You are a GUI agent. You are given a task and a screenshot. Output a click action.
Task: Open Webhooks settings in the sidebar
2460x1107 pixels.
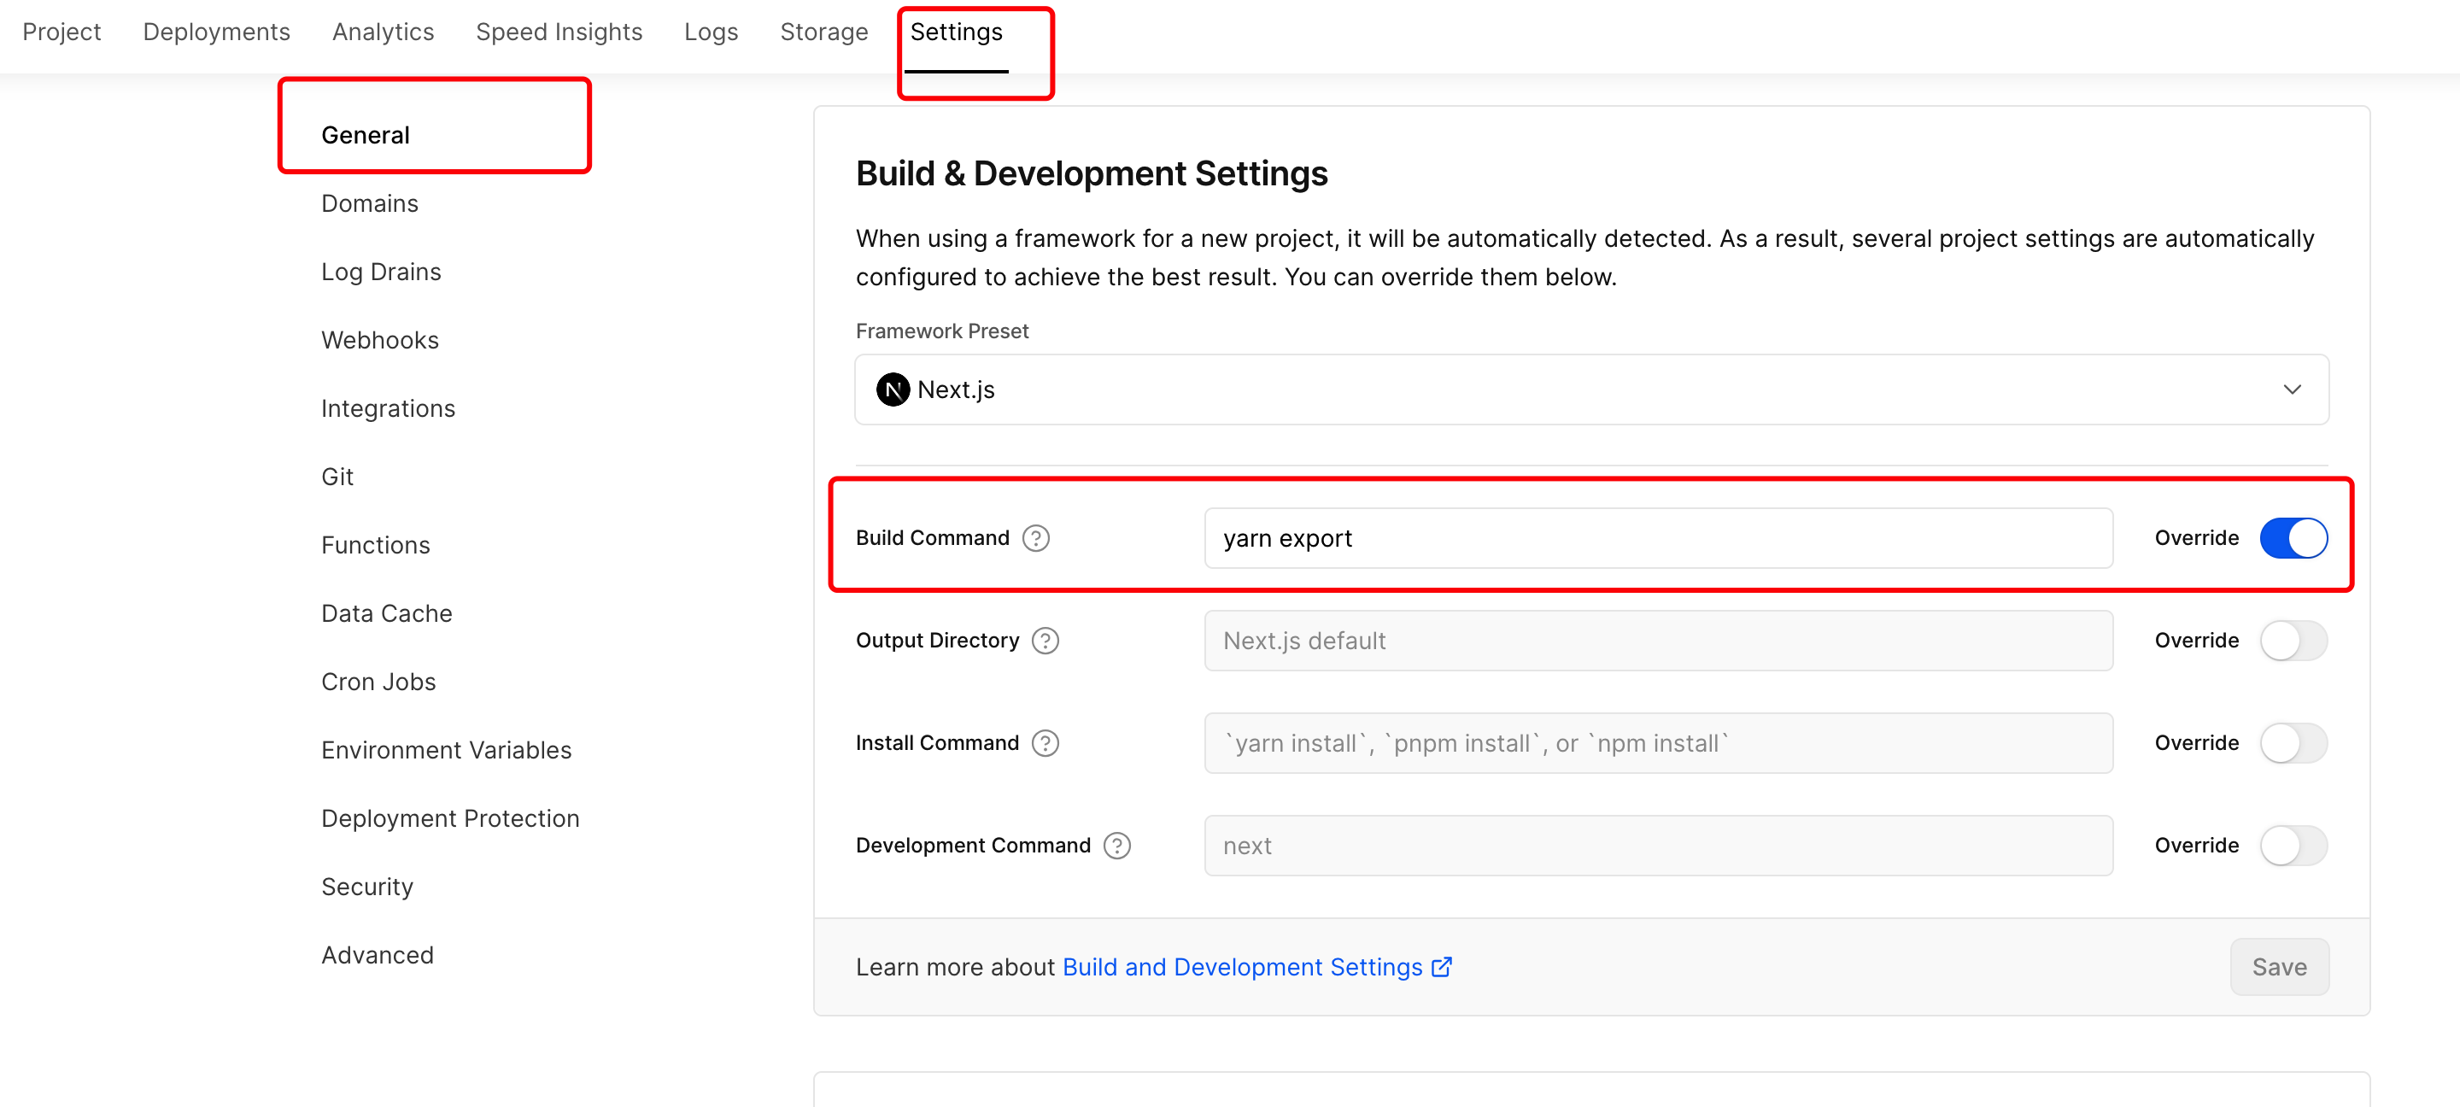point(380,340)
